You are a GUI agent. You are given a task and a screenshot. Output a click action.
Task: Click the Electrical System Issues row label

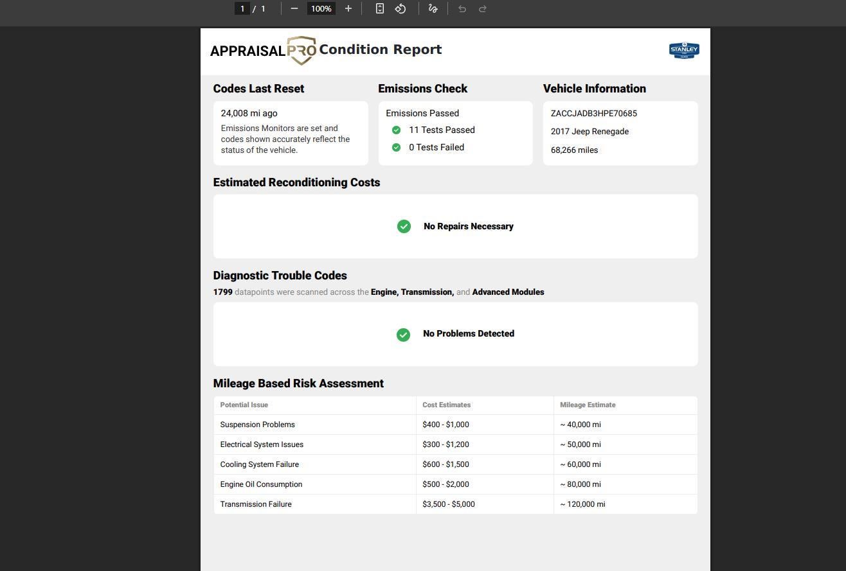tap(262, 445)
